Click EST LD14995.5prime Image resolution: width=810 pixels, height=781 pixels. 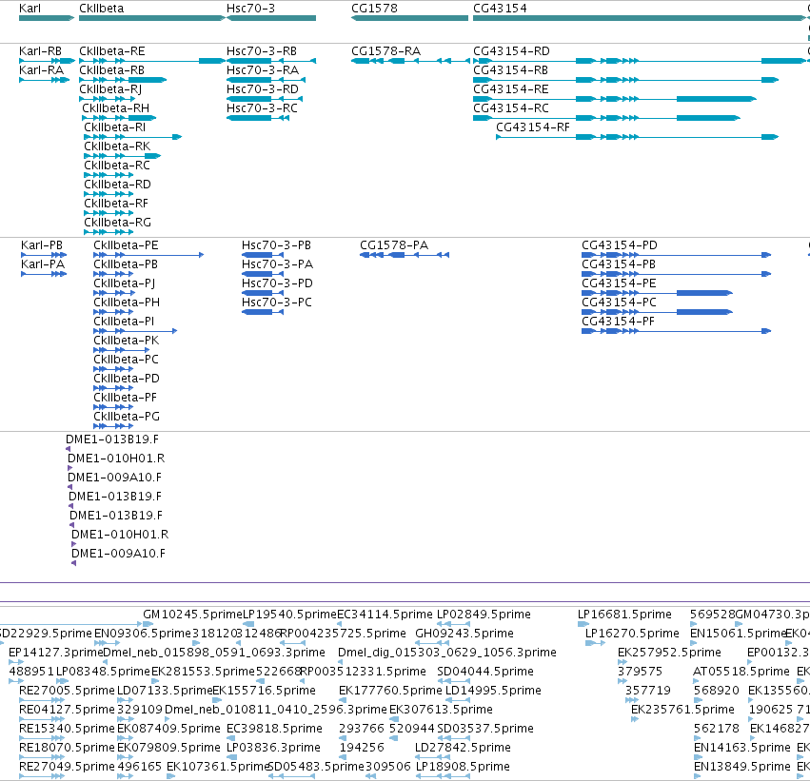pyautogui.click(x=493, y=691)
